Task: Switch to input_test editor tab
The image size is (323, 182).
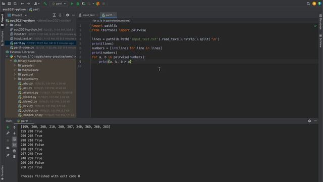Action: (88, 15)
